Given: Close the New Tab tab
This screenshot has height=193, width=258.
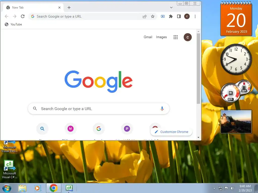Looking at the screenshot, I should 59,8.
